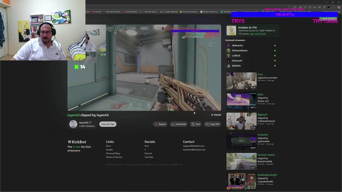Click Sign up for free link

[258, 34]
